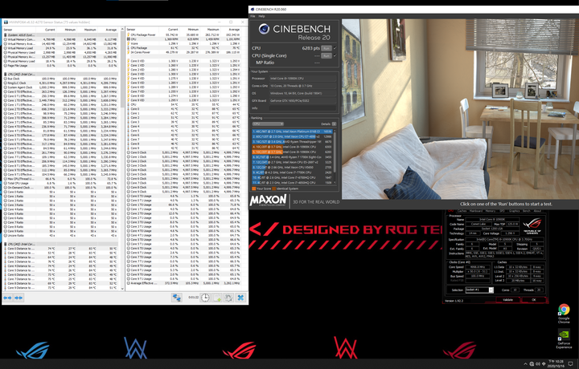Viewport: 579px width, 369px height.
Task: Select Ryzen Threadripper ranking row
Action: [x=292, y=141]
